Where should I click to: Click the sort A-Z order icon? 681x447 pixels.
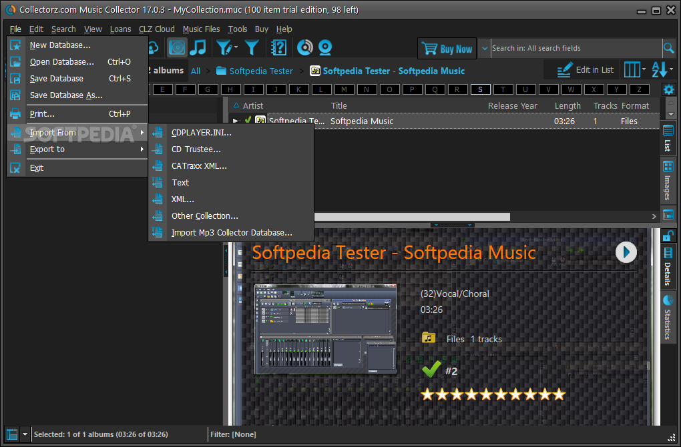[x=659, y=69]
